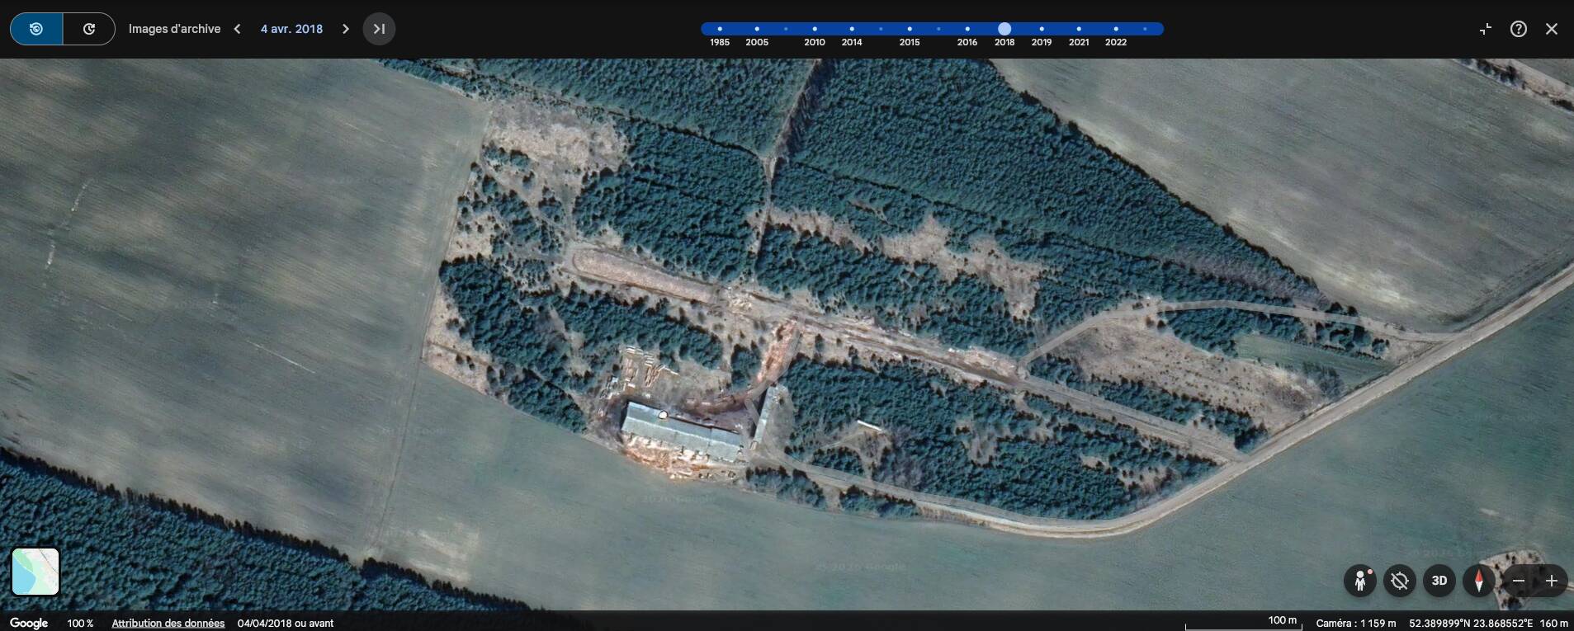Click the Google logo
Screen dimensions: 1574x631
point(29,623)
